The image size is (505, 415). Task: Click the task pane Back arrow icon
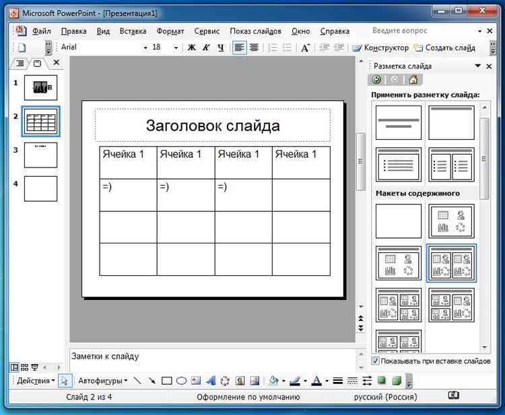[376, 79]
